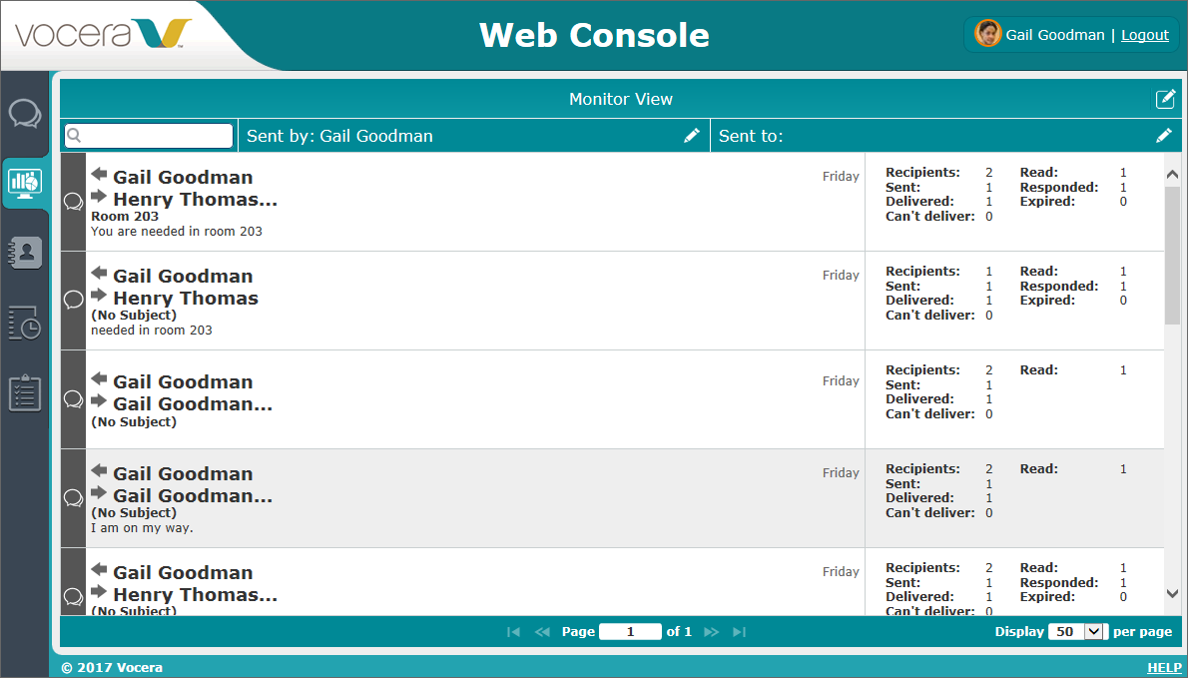Image resolution: width=1188 pixels, height=678 pixels.
Task: Select the 'I am on my way.' message
Action: (142, 528)
